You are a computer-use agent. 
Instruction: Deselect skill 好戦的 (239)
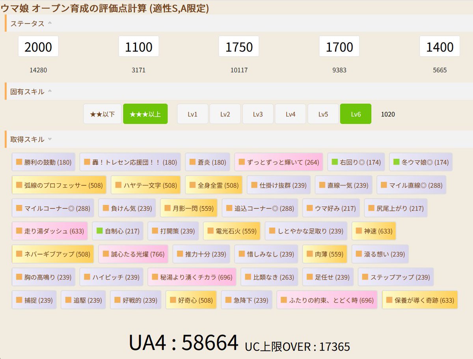coord(136,299)
